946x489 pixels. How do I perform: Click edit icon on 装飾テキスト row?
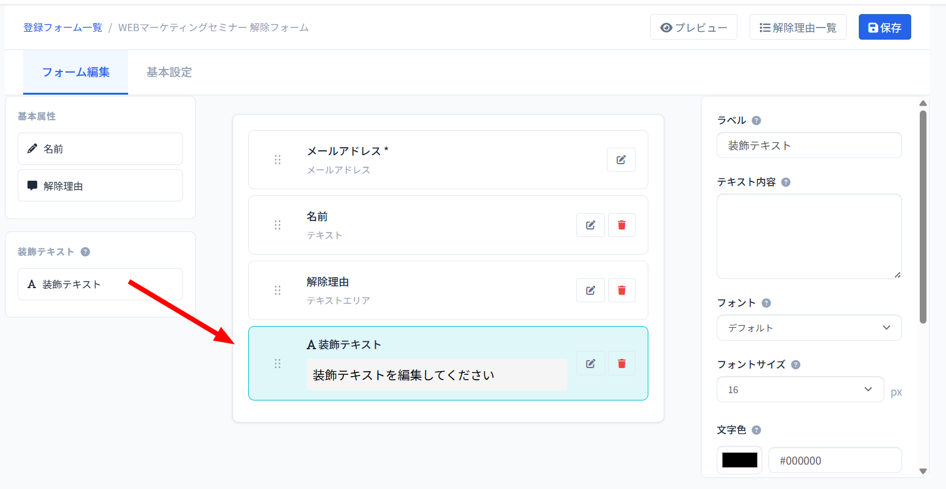[x=590, y=363]
